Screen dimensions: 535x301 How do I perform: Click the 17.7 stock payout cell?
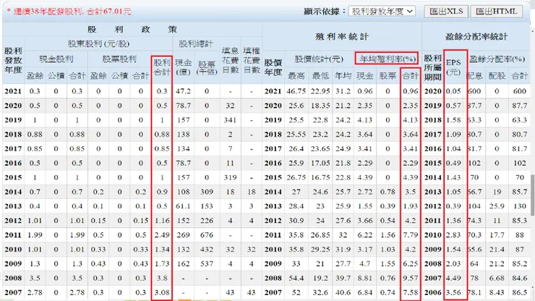coord(497,234)
